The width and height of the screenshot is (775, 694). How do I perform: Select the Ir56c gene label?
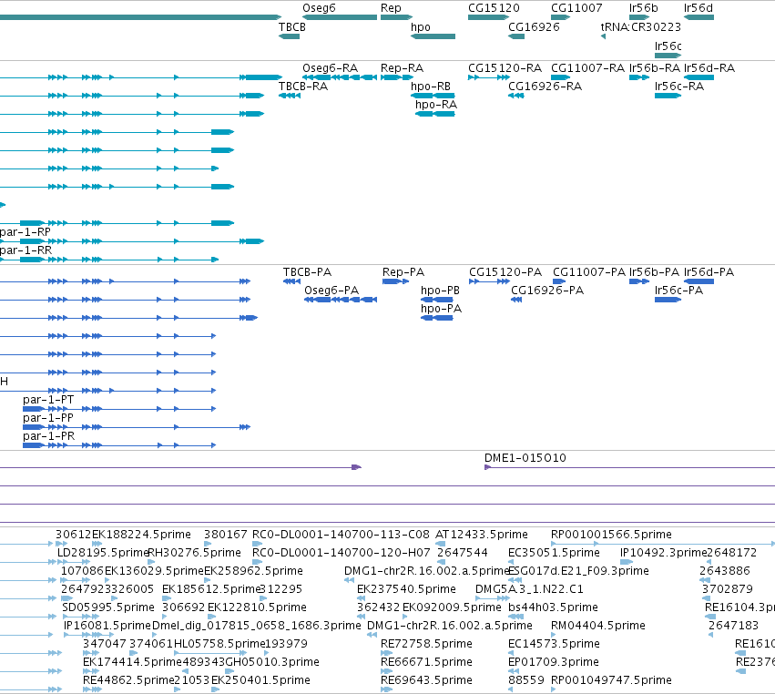[668, 46]
